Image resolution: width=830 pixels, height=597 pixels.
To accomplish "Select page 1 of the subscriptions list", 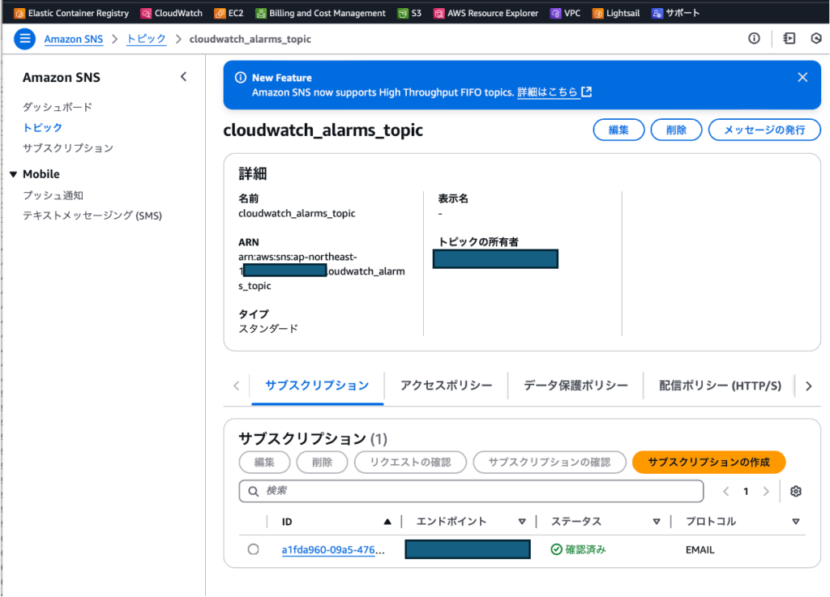I will click(x=746, y=491).
